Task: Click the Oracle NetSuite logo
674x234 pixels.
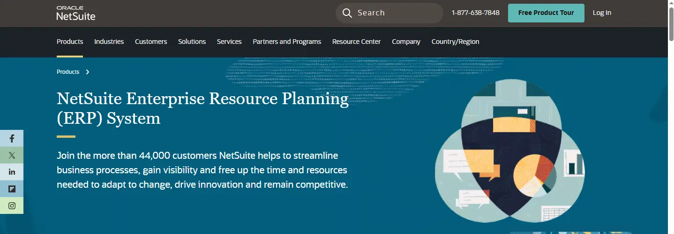Action: (75, 13)
